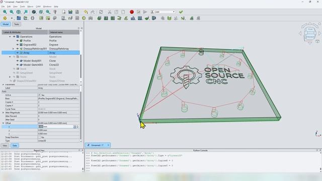Collapse the Operations tree group
322x181 pixels.
coord(10,37)
